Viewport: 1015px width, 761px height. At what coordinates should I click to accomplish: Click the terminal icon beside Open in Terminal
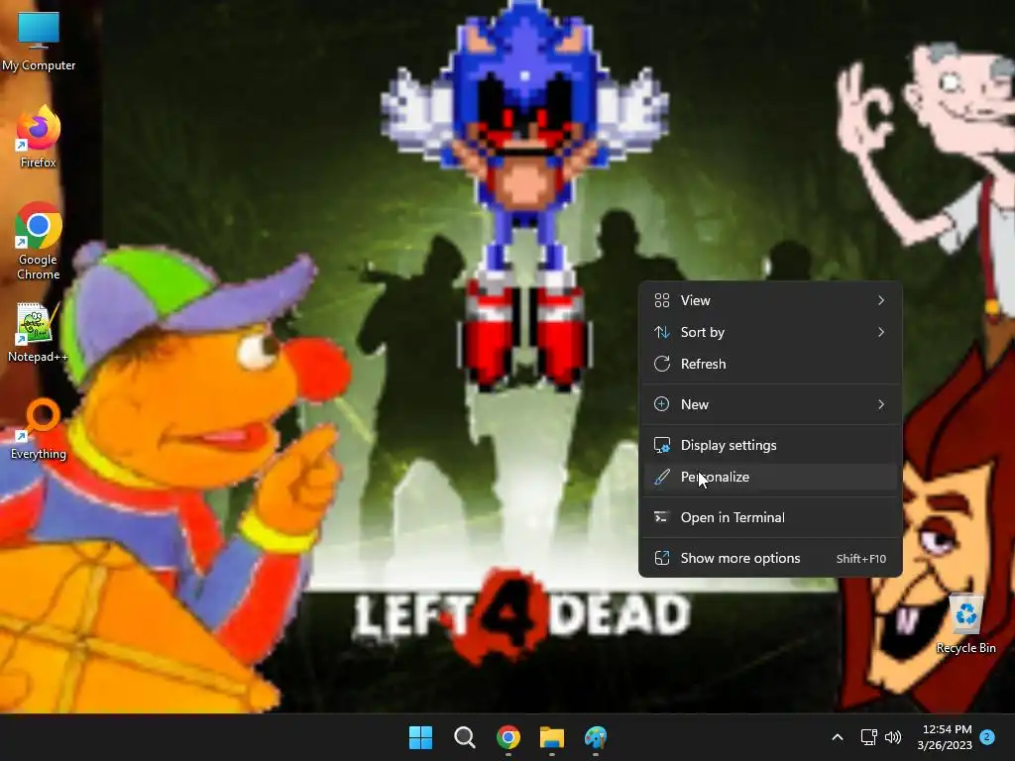[661, 517]
